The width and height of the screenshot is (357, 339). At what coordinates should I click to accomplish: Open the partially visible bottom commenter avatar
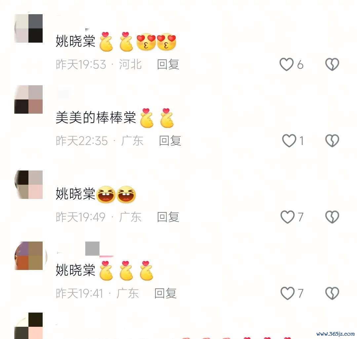pyautogui.click(x=28, y=326)
